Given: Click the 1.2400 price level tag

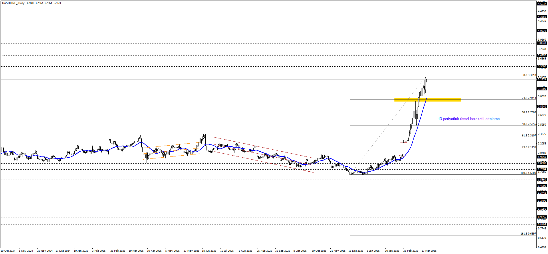Looking at the screenshot, I should [x=542, y=201].
